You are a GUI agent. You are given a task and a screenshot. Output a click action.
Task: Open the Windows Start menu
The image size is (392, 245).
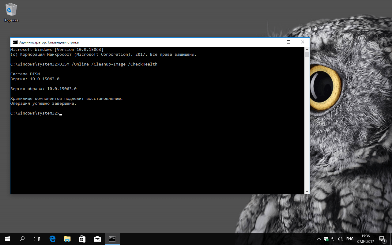point(7,239)
